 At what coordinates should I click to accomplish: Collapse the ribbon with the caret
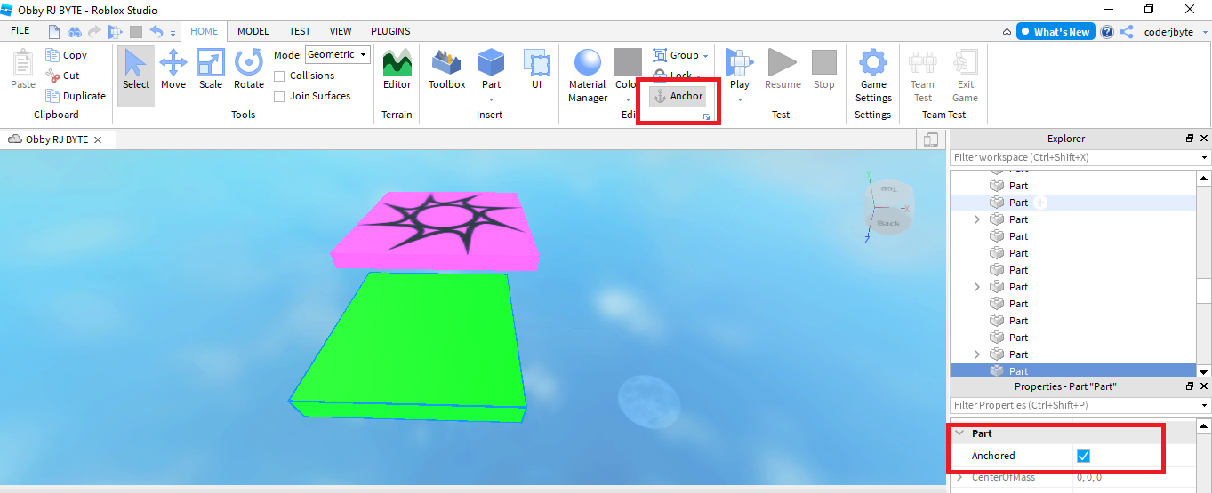click(x=1006, y=32)
